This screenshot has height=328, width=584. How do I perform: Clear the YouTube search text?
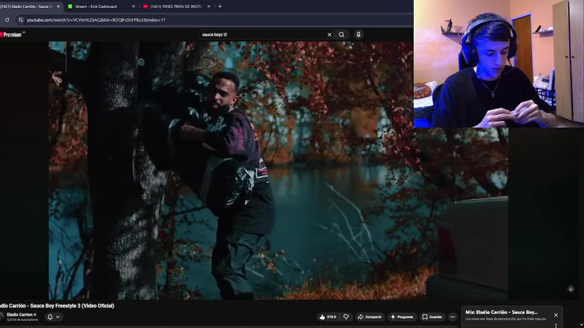point(329,34)
